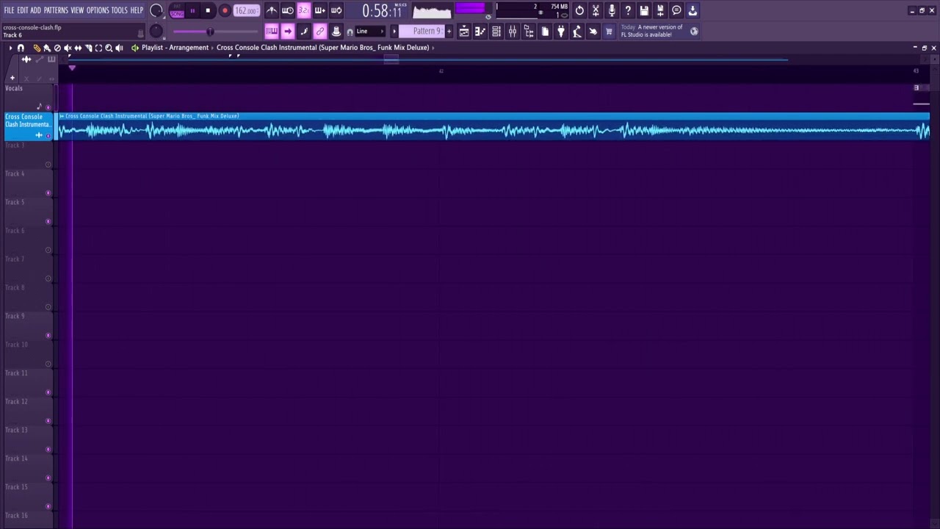Image resolution: width=940 pixels, height=529 pixels.
Task: Select the playlist Slice tool
Action: 88,48
